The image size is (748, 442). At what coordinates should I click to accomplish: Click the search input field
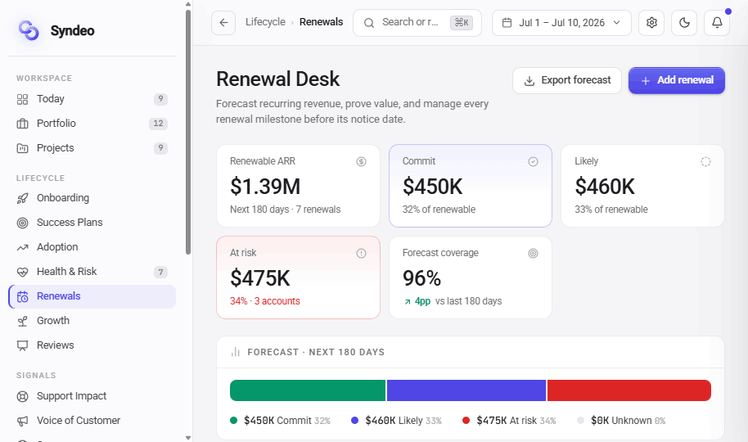(417, 22)
